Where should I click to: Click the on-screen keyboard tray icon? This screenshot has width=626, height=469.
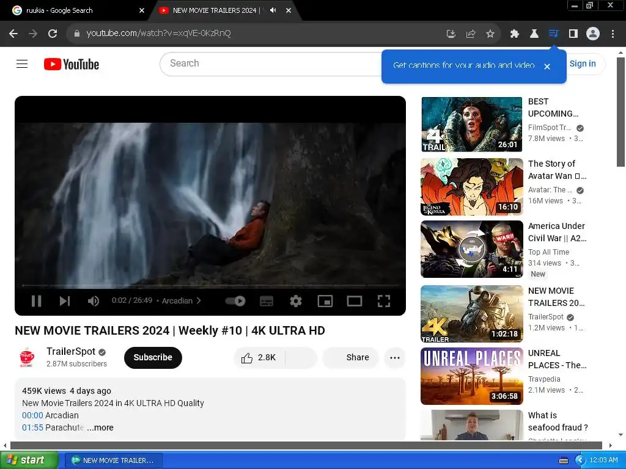pos(563,460)
